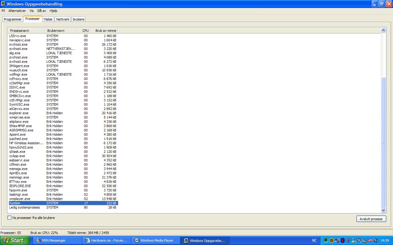Click the disconnected wireless network tray icon
393x245 pixels.
[x=337, y=240]
